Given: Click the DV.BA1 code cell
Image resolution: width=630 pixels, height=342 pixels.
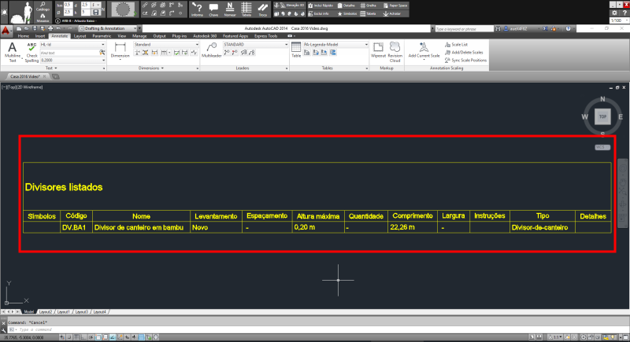Looking at the screenshot, I should tap(76, 227).
